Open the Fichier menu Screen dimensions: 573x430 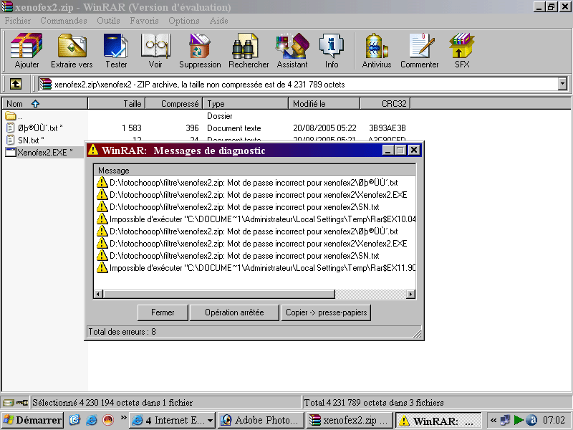[x=17, y=21]
